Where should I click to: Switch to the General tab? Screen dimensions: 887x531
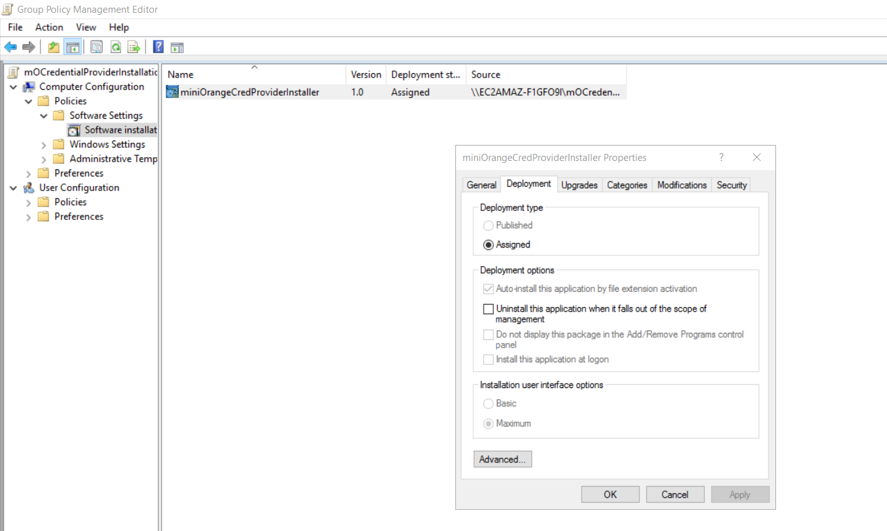[482, 185]
